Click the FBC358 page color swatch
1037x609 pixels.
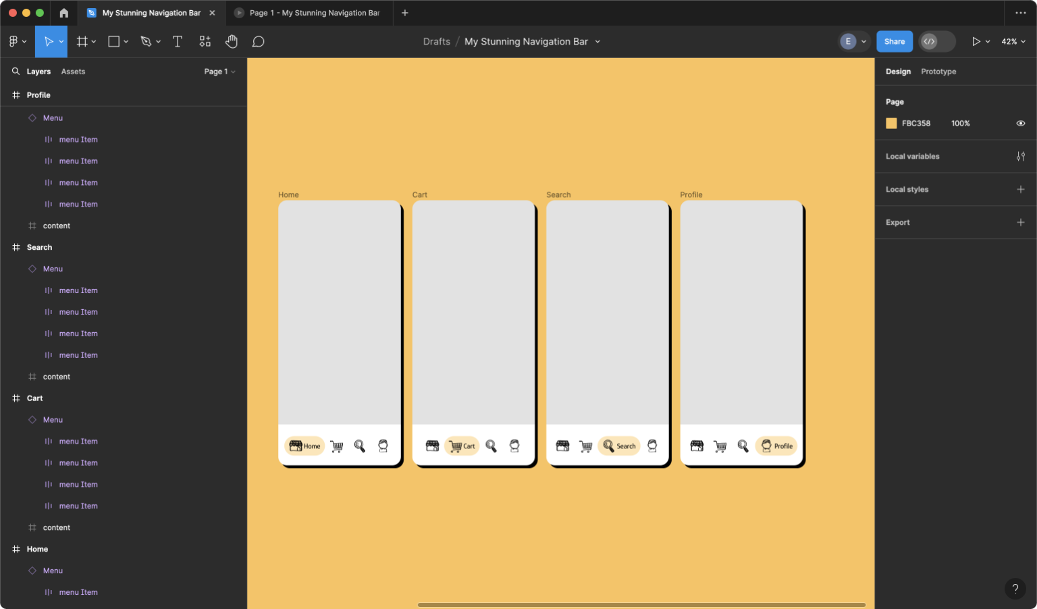click(x=890, y=123)
